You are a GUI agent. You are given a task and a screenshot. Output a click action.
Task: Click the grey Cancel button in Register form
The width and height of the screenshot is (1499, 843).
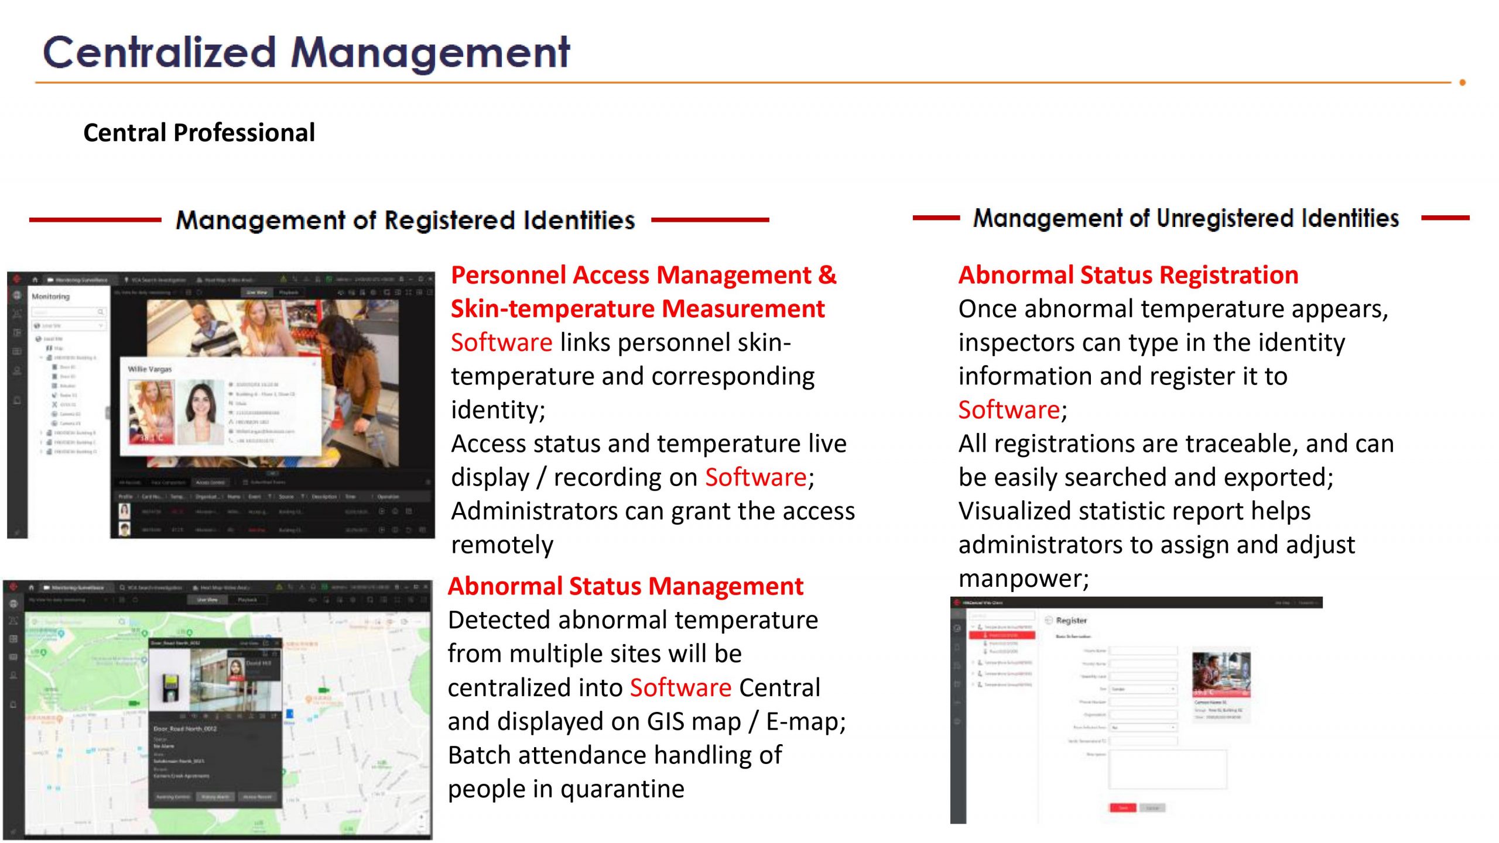click(1152, 808)
